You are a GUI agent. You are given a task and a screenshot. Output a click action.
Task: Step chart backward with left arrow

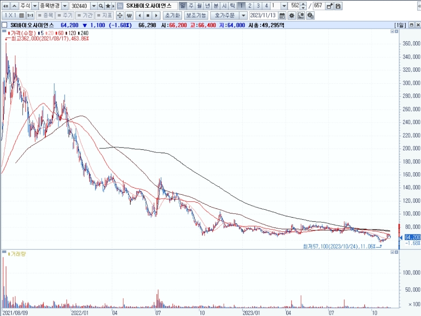[139, 15]
